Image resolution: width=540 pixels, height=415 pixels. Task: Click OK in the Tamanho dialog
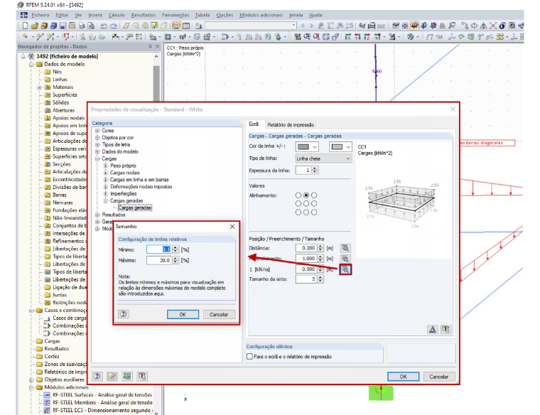(x=183, y=314)
